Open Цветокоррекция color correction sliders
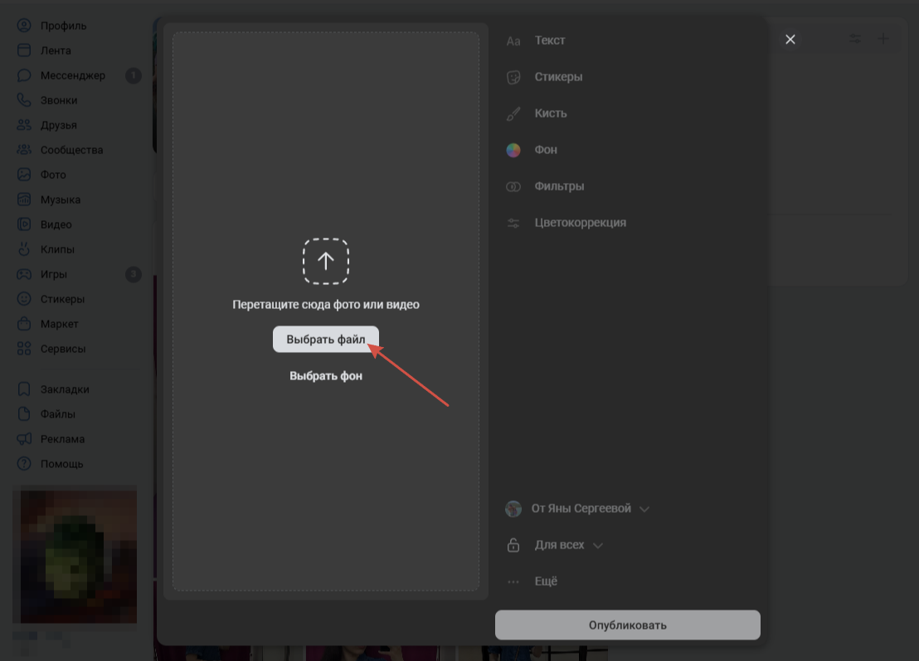The height and width of the screenshot is (661, 919). click(566, 223)
